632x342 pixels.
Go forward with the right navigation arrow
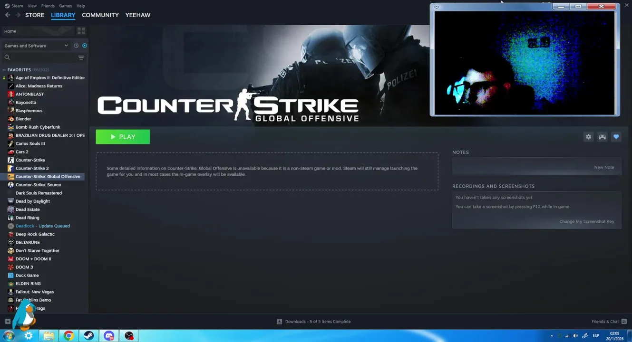[x=18, y=15]
